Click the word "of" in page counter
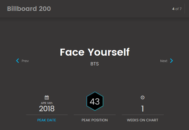 click(x=177, y=9)
